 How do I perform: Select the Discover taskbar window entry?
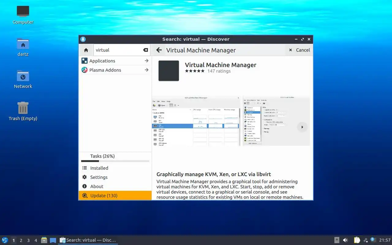pos(88,240)
